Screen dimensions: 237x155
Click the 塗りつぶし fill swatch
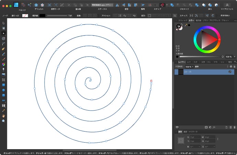coord(25,15)
